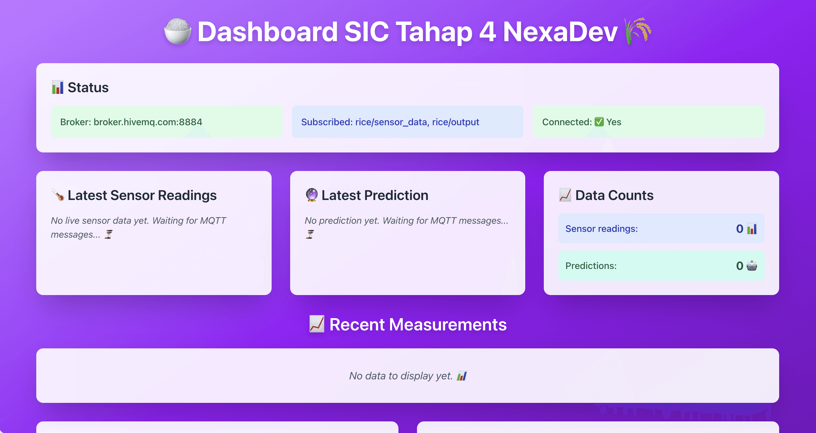
Task: Click the Subscribed topics status box
Action: pos(407,122)
